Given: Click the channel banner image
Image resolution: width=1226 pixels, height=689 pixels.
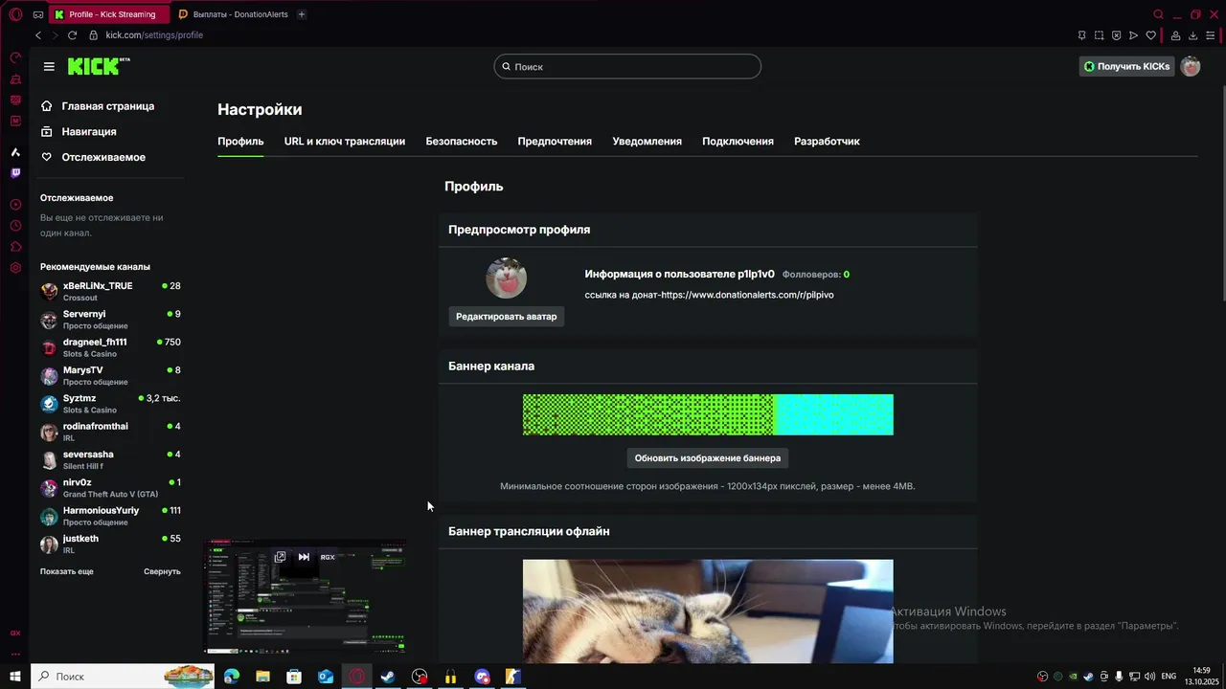Looking at the screenshot, I should (708, 414).
